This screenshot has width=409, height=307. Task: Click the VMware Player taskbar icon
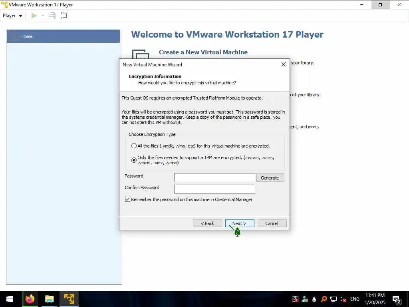69,299
